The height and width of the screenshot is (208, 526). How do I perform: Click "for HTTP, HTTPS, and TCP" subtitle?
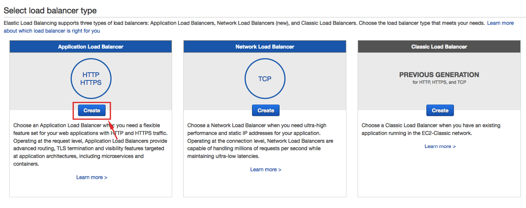439,82
